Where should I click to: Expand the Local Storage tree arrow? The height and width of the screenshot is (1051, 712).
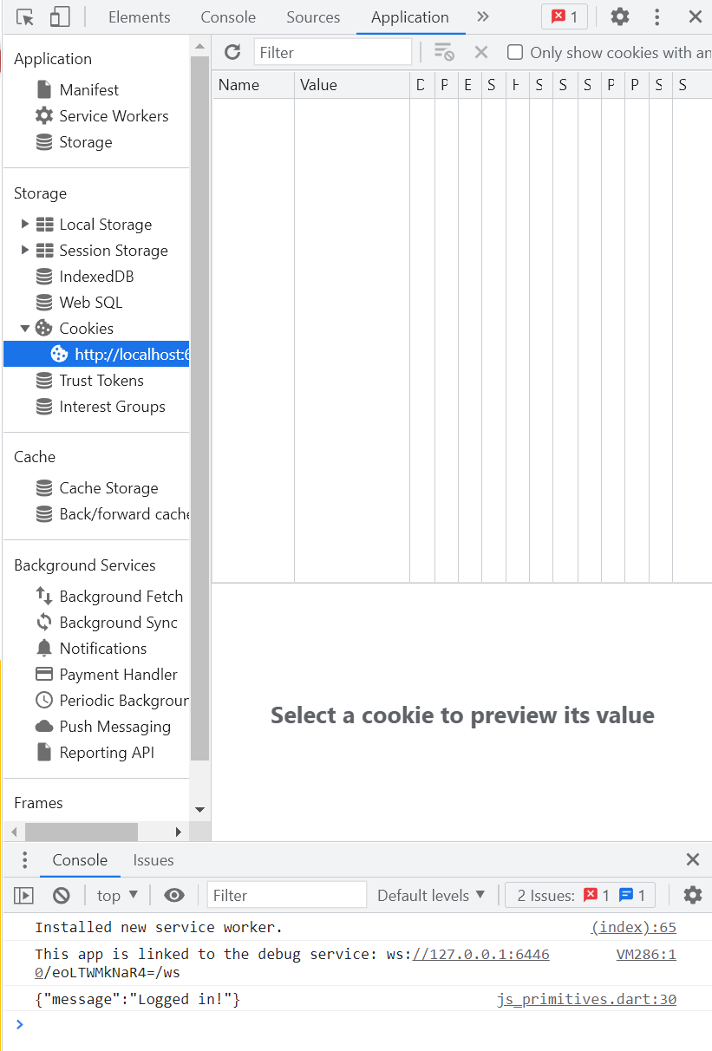[25, 224]
